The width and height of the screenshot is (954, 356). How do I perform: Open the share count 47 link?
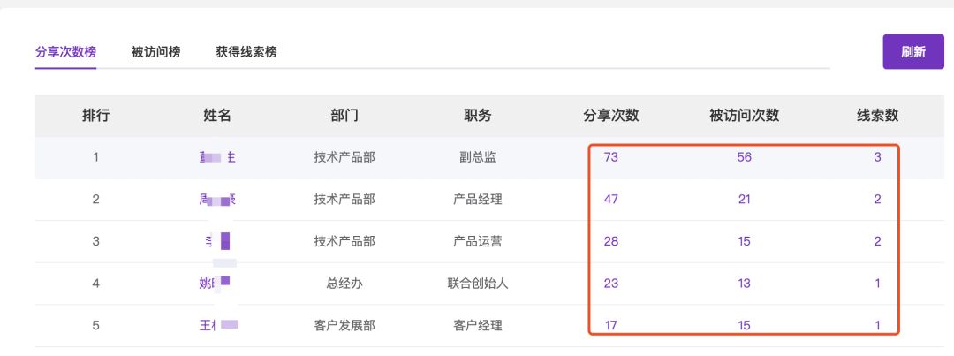[611, 200]
